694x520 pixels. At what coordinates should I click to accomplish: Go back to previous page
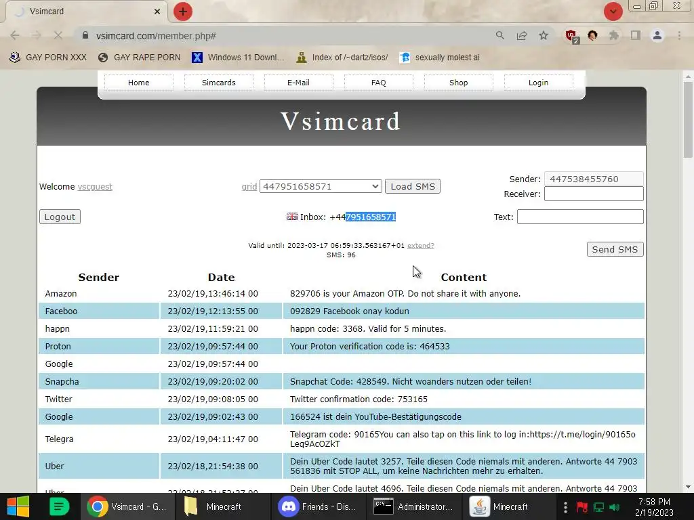(x=15, y=35)
